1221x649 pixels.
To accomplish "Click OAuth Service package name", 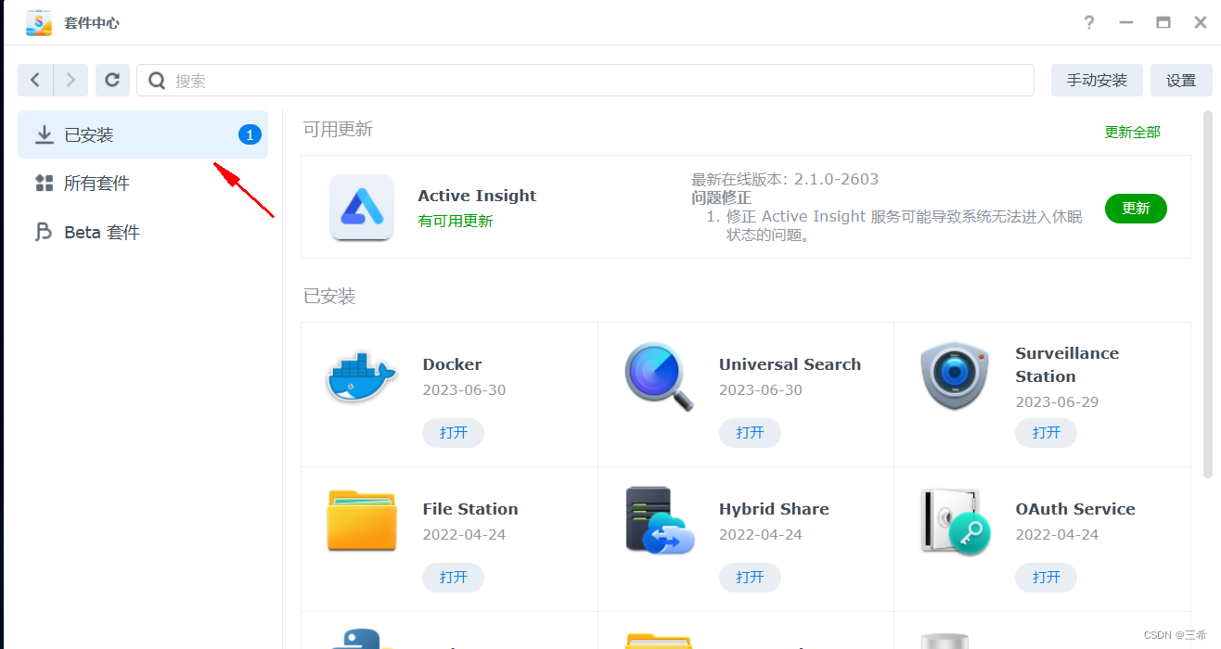I will [1075, 509].
